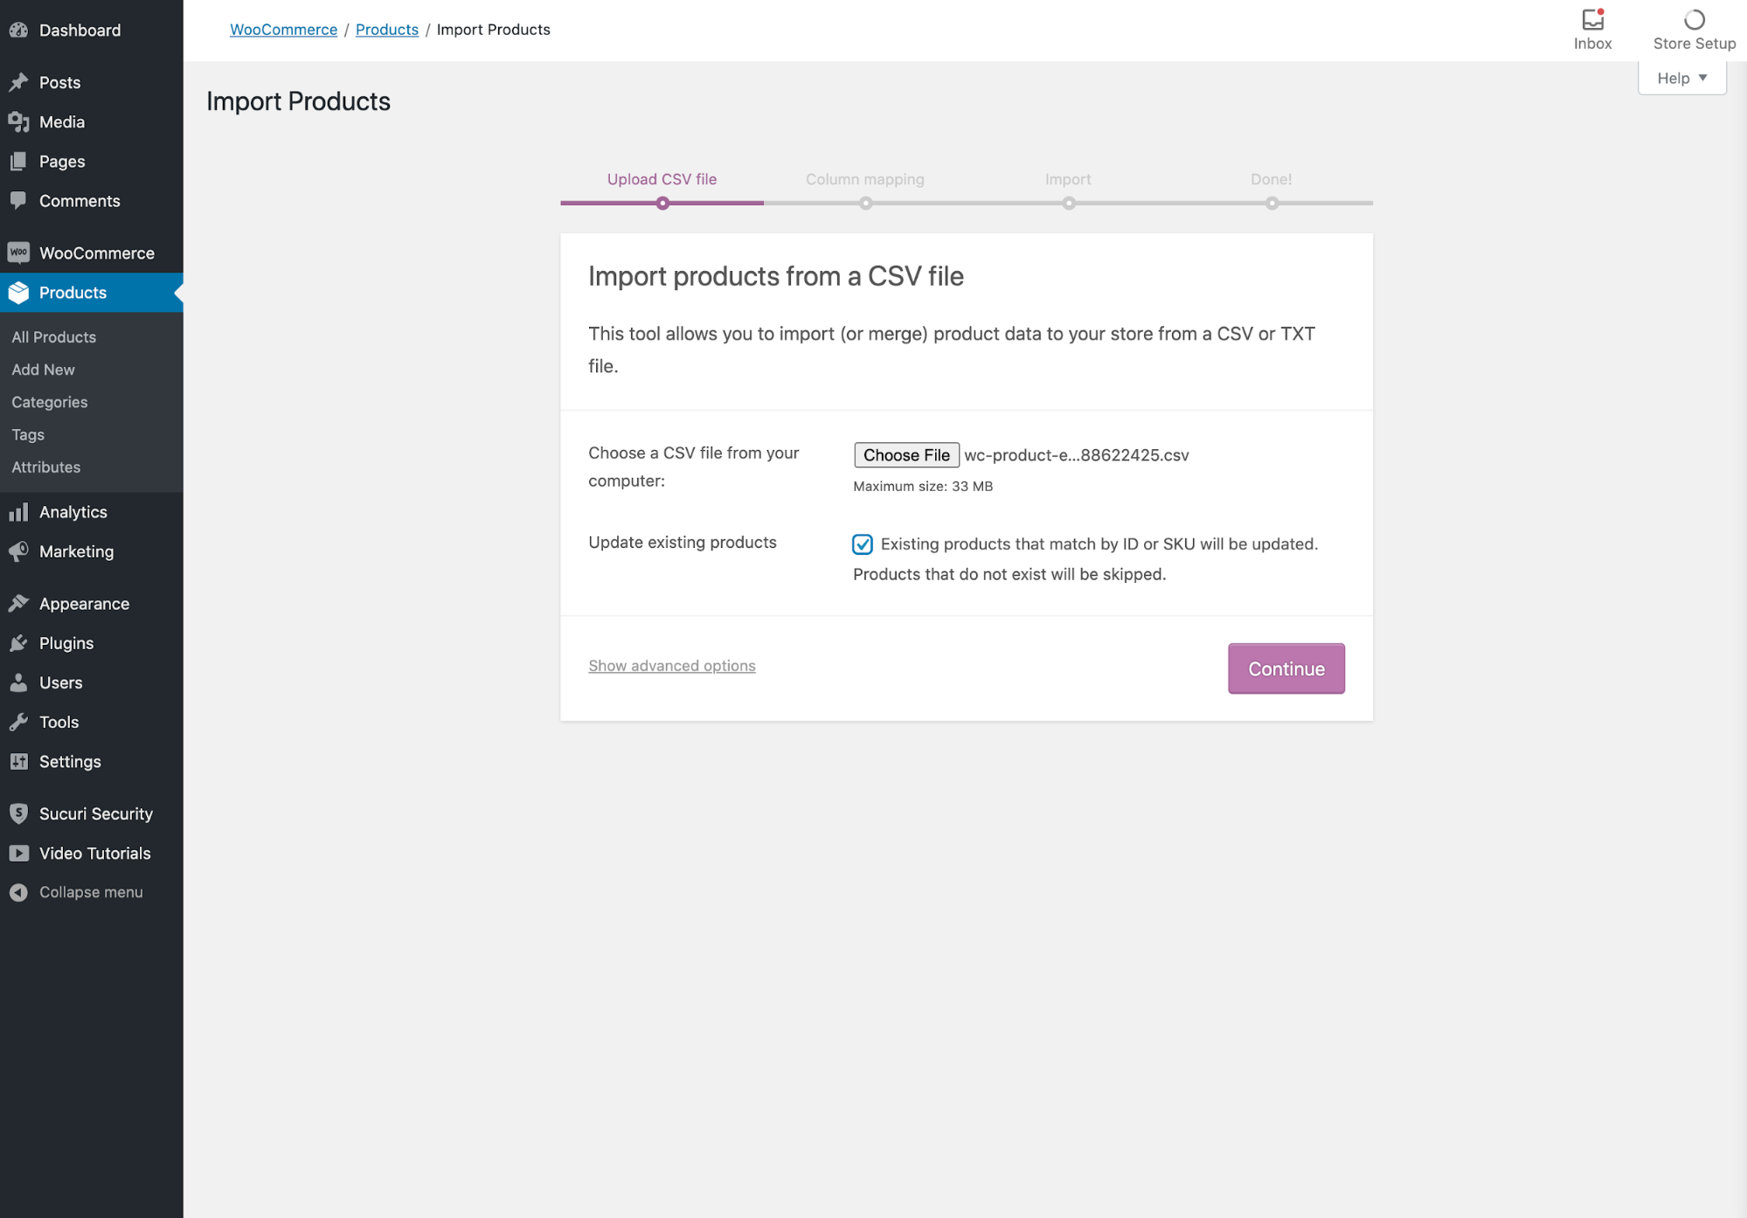Open Tags in the Products submenu
This screenshot has width=1747, height=1218.
pyautogui.click(x=28, y=434)
